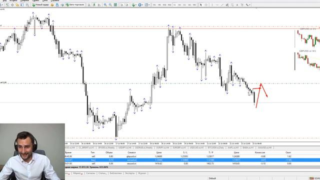Select MN timeframe button
This screenshot has height=180, width=320.
[x=194, y=5]
